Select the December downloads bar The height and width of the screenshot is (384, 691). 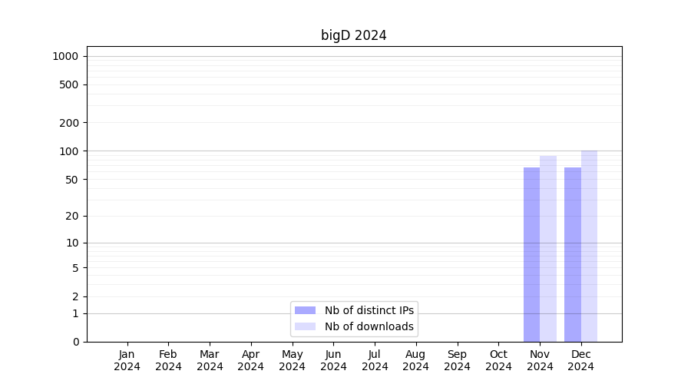click(x=589, y=246)
